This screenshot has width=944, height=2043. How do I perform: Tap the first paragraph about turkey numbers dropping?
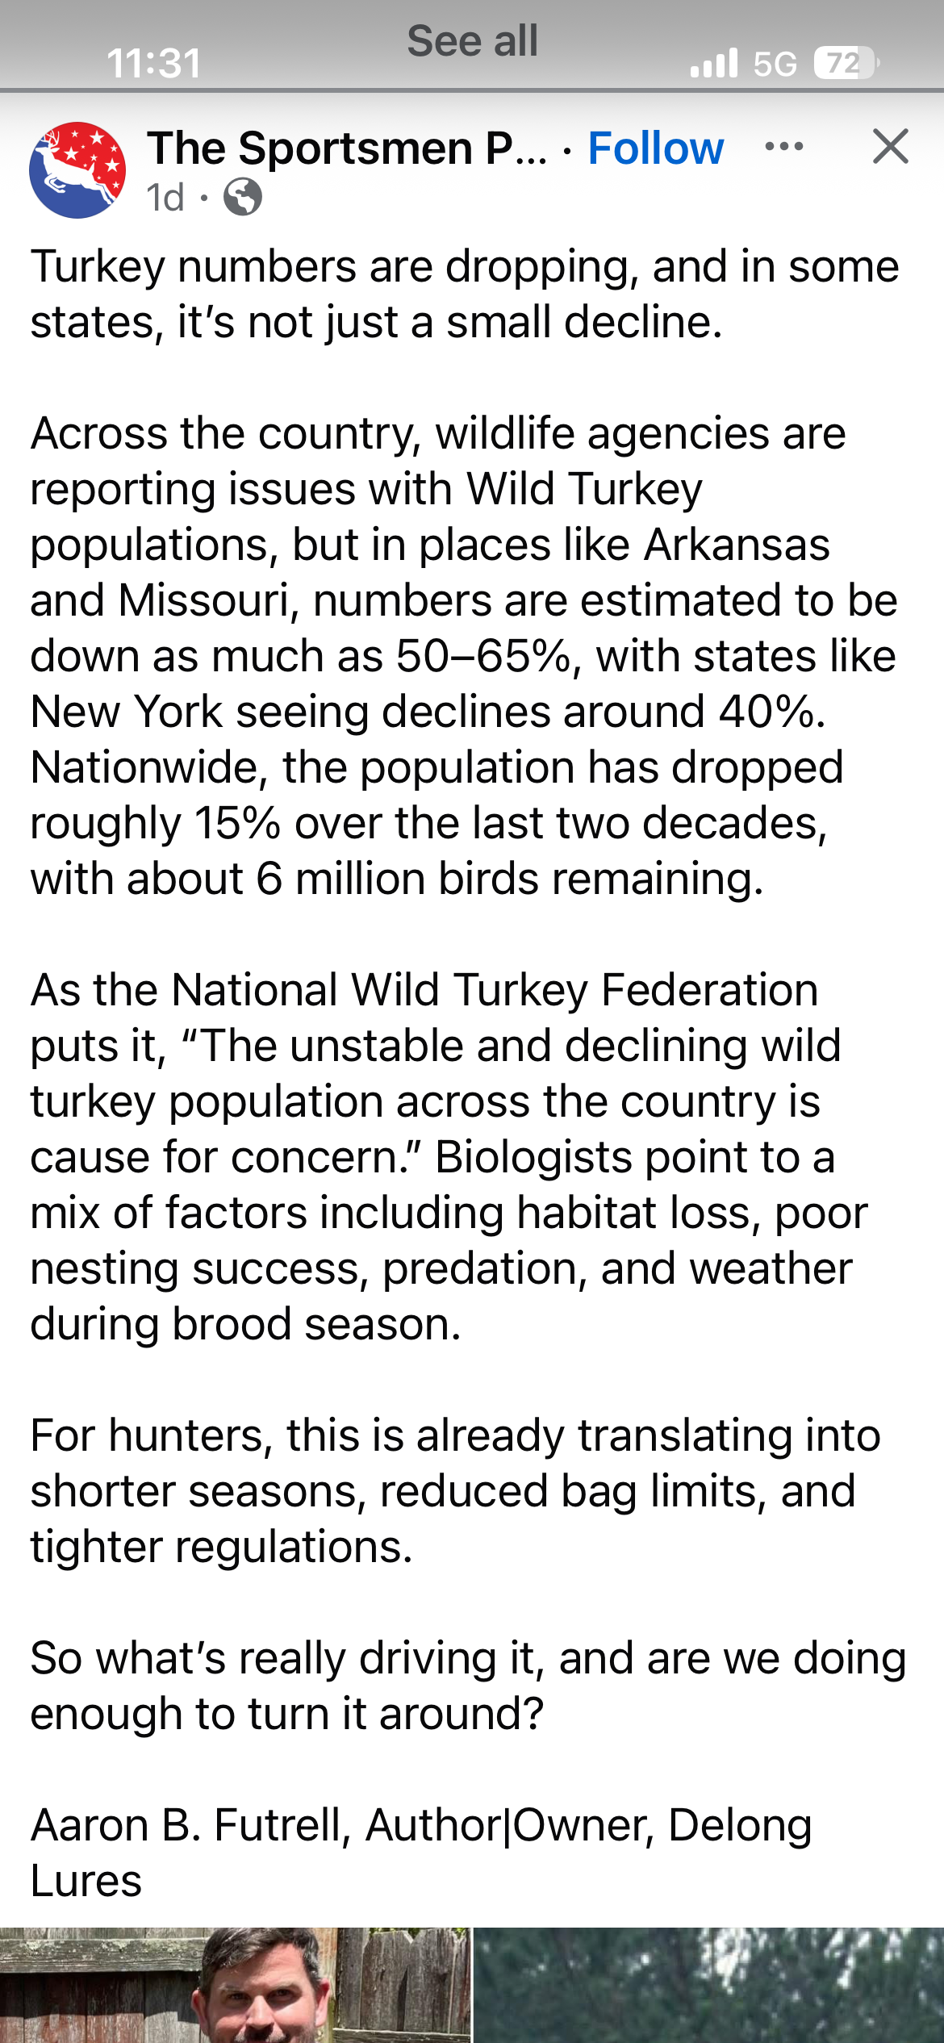pos(465,295)
